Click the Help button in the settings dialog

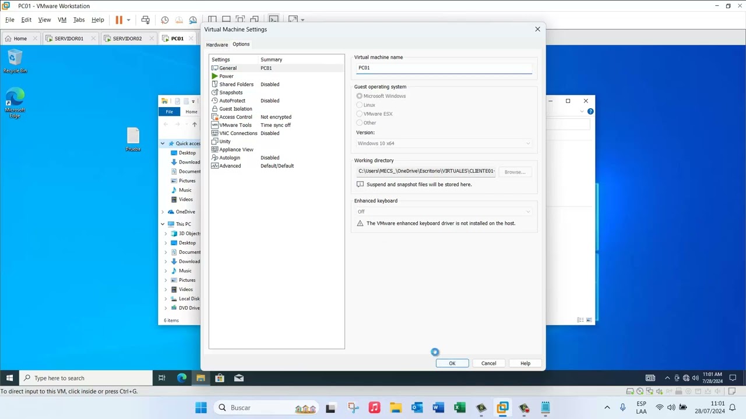click(525, 363)
